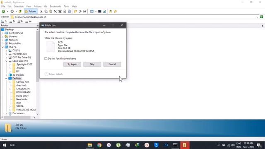Select the CHECKRA1N folder in tree
265x149 pixels.
(x=23, y=89)
